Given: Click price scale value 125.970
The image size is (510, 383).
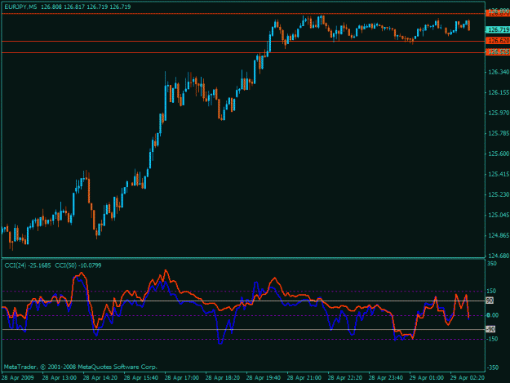Looking at the screenshot, I should pos(499,113).
